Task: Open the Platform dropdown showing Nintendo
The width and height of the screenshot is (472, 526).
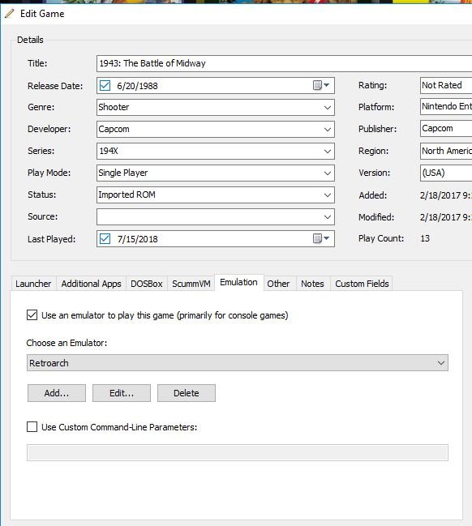Action: point(446,106)
